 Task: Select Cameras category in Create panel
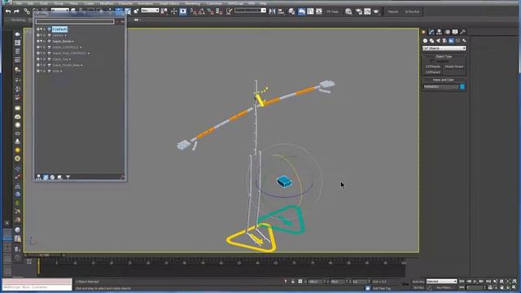pos(444,41)
